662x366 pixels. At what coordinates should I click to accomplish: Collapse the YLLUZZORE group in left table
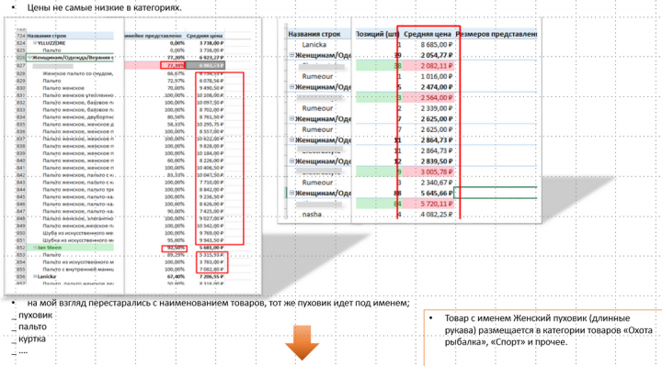(35, 43)
